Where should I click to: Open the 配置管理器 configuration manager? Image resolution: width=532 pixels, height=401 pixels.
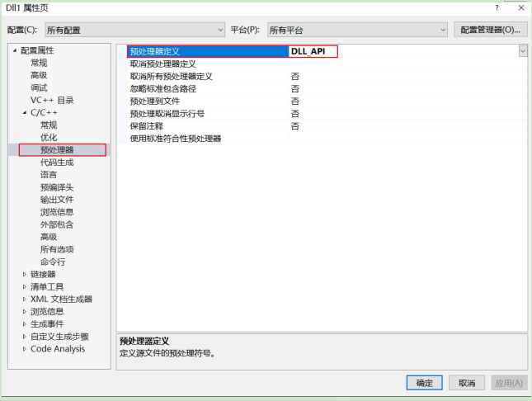pos(490,30)
